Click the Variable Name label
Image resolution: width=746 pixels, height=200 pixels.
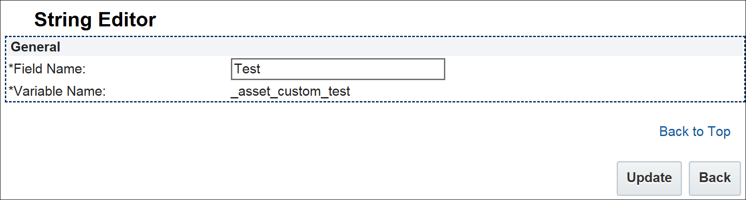point(60,91)
